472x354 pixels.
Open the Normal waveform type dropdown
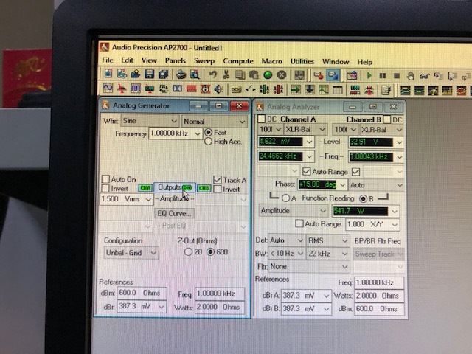pos(215,122)
